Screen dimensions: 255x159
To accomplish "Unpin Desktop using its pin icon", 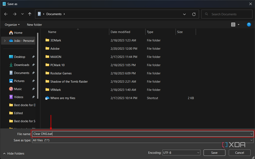I will click(x=33, y=57).
